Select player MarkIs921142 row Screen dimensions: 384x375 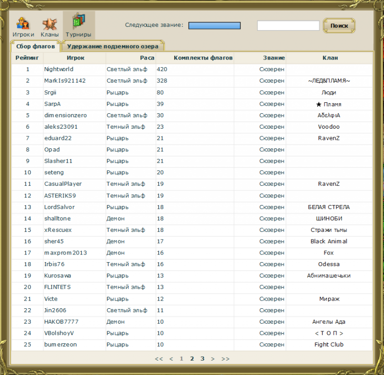65,81
